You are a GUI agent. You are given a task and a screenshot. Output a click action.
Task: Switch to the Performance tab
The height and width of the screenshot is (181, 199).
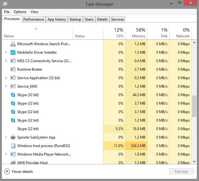34,19
